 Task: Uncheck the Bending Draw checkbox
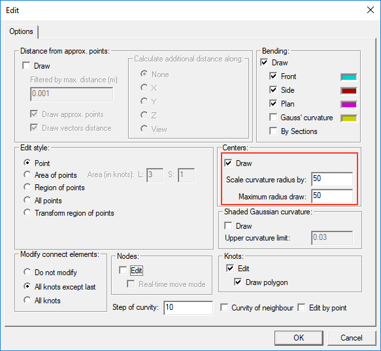pyautogui.click(x=264, y=63)
